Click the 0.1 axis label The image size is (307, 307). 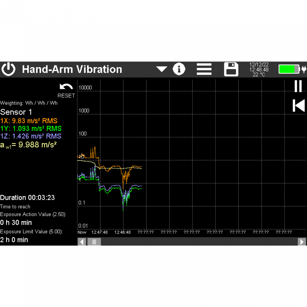point(82,203)
